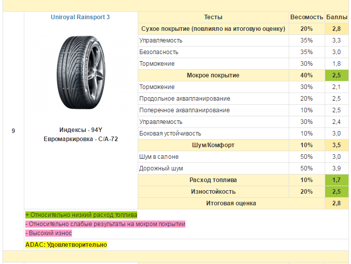Screen dimensions: 351x264
Task: Click the yellow ADAC Удовлетворительно rating
Action: point(66,245)
